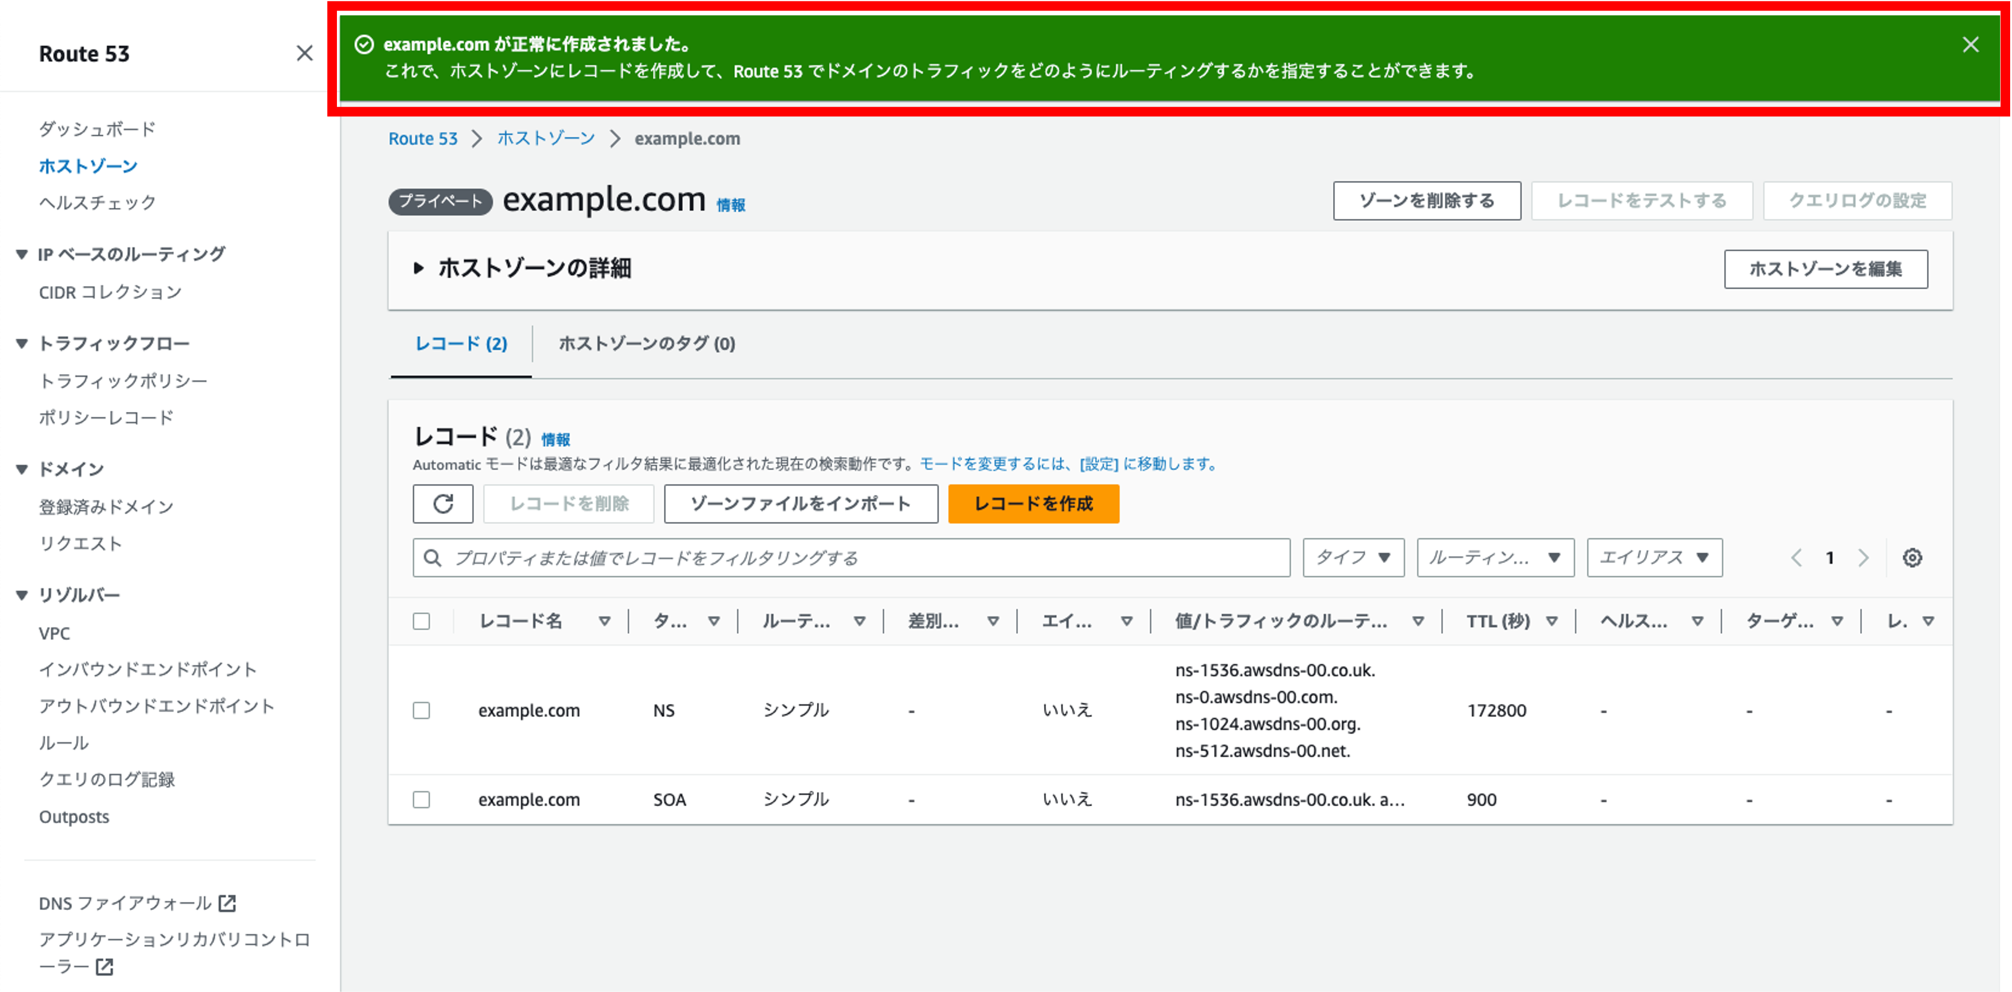This screenshot has height=992, width=2012.
Task: Open the ルーティン... filter dropdown
Action: 1495,558
